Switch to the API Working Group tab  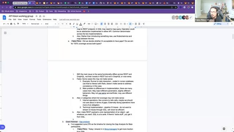pos(20,3)
